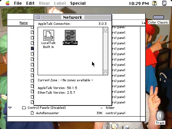Viewport: 172px width, 129px height.
Task: Close the Network window using close box
Action: (x=38, y=17)
